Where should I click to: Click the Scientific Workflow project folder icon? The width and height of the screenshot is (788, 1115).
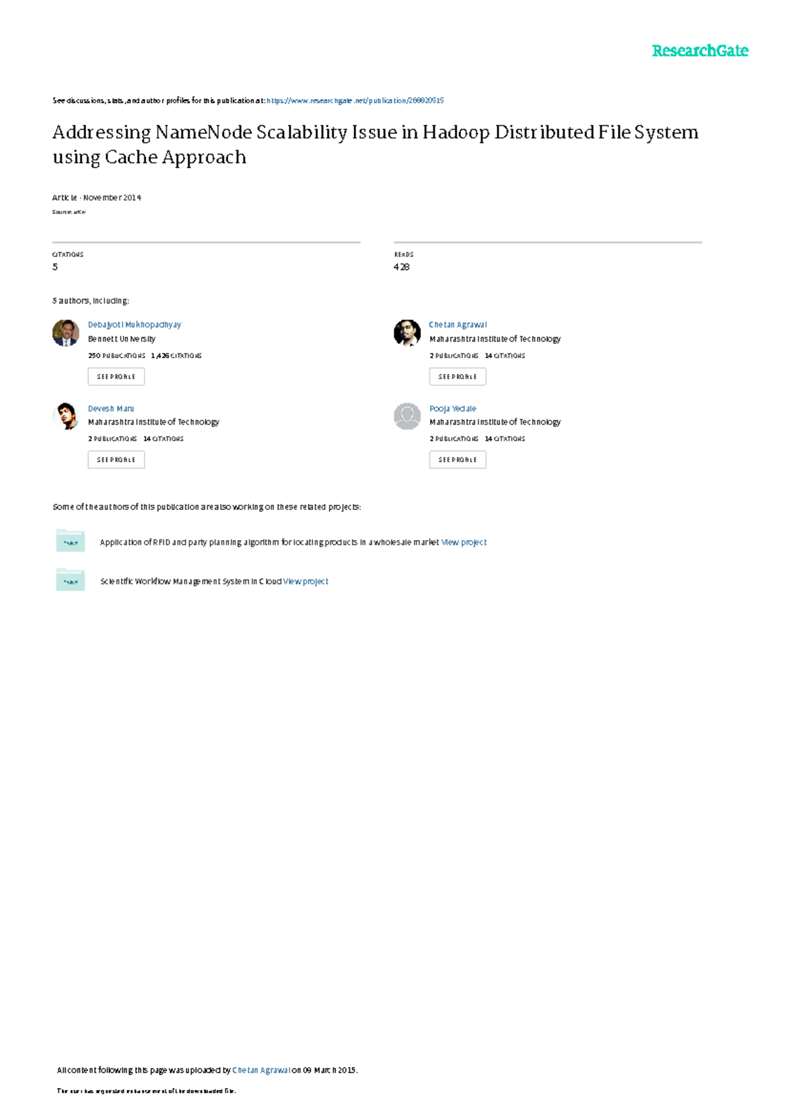point(70,580)
